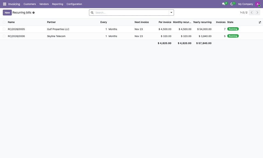Open the apps grid menu icon
263x158 pixels.
click(x=5, y=4)
